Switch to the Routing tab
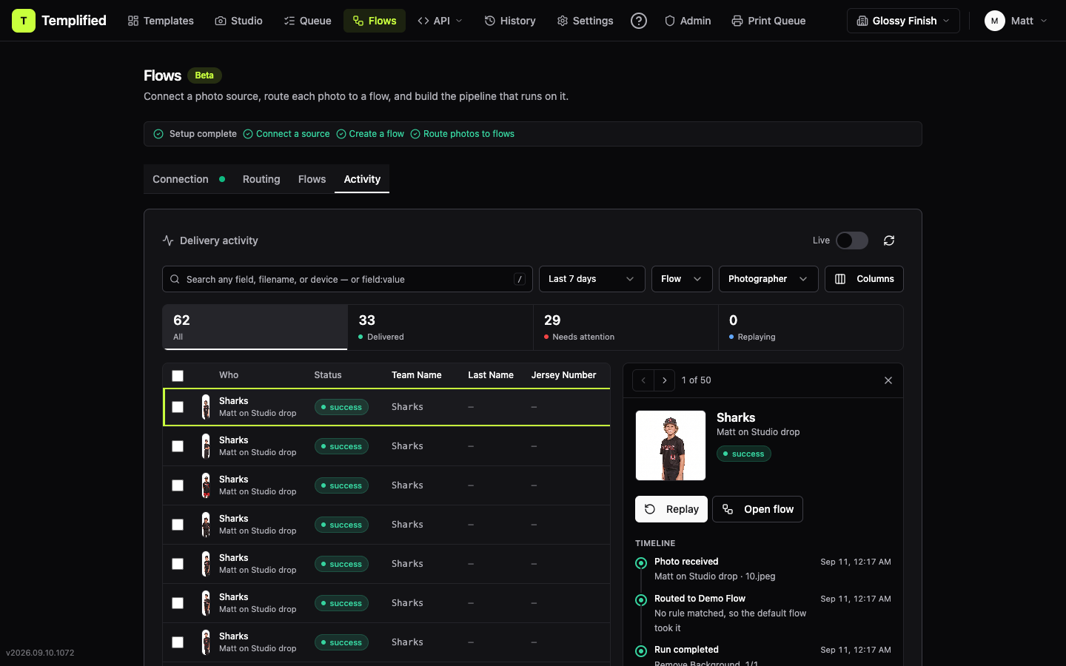This screenshot has width=1066, height=666. point(261,179)
